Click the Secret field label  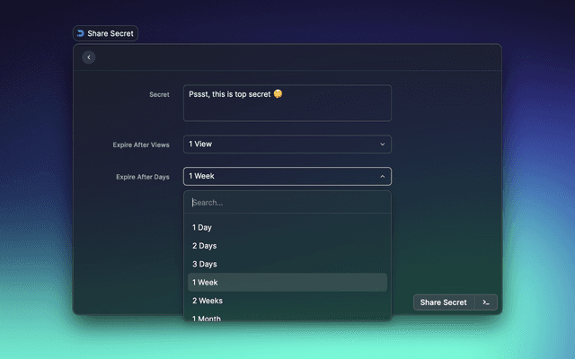click(x=159, y=94)
